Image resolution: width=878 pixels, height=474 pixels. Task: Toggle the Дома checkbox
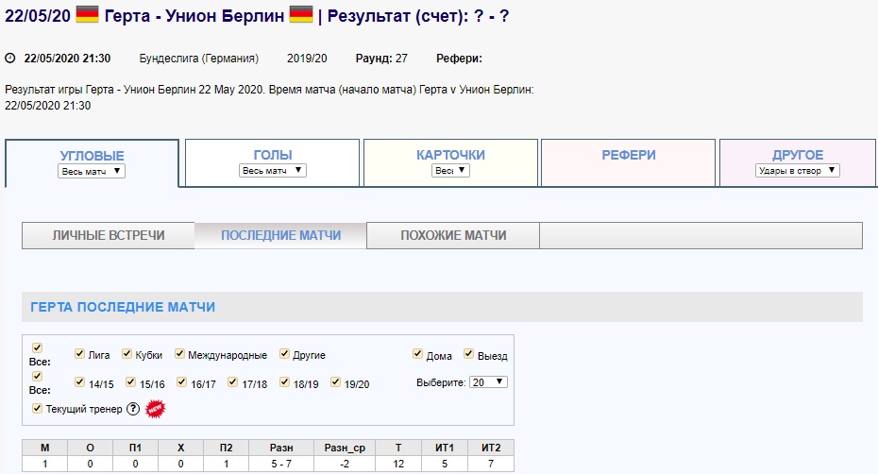[418, 355]
